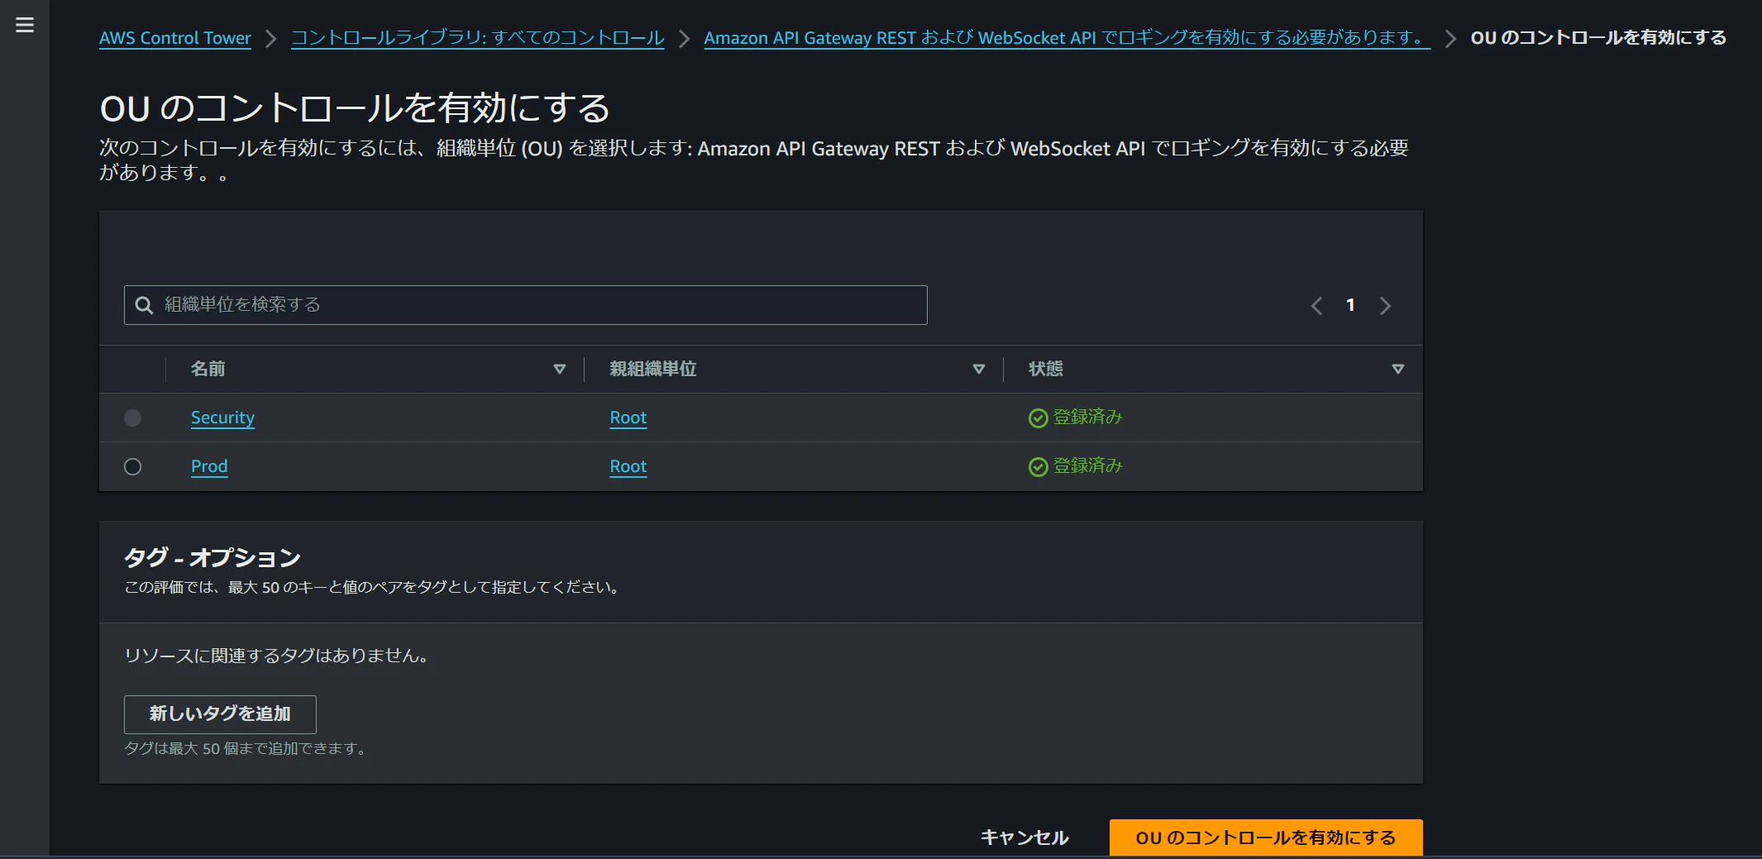
Task: Open the Prod OU link
Action: point(209,466)
